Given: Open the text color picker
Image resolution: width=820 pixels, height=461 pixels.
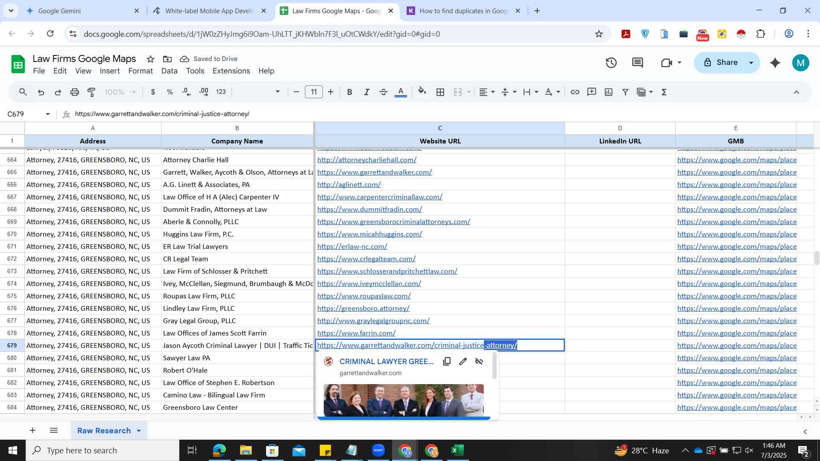Looking at the screenshot, I should point(401,92).
